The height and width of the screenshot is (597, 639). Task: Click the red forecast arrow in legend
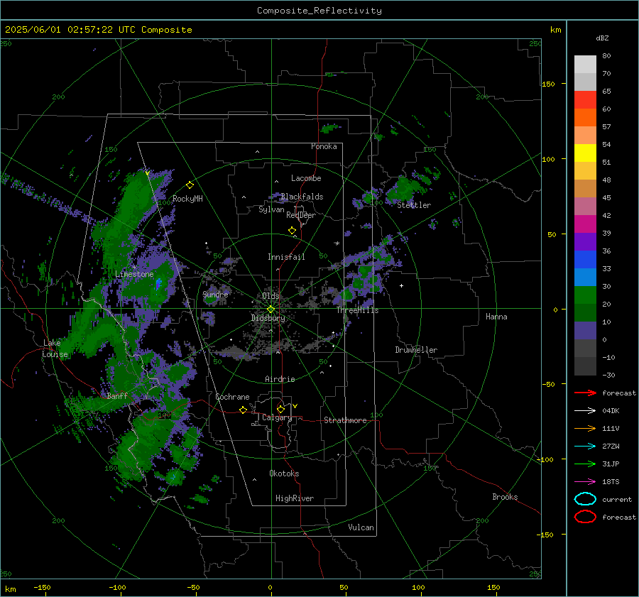click(585, 393)
